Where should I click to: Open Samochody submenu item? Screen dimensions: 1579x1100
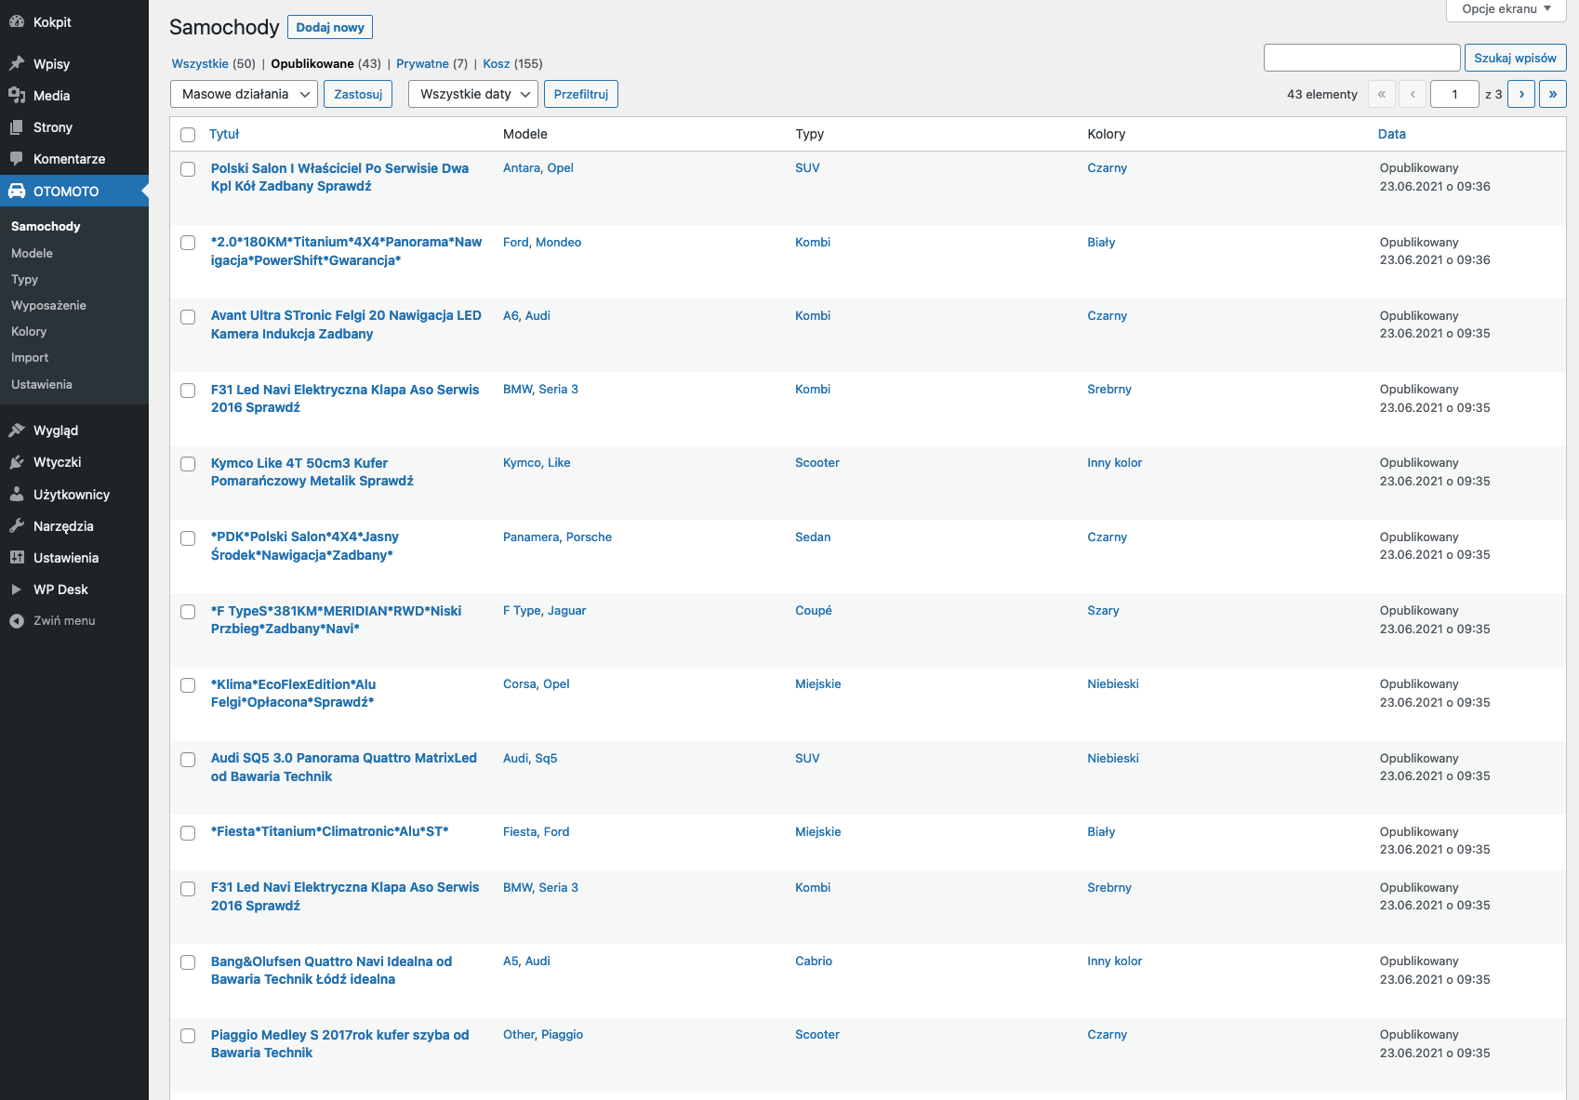[46, 226]
